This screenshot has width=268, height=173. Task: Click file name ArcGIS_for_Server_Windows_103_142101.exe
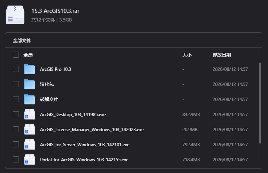coord(85,145)
